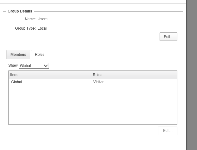Click the Visitor role cell
Image resolution: width=197 pixels, height=150 pixels.
(x=98, y=82)
